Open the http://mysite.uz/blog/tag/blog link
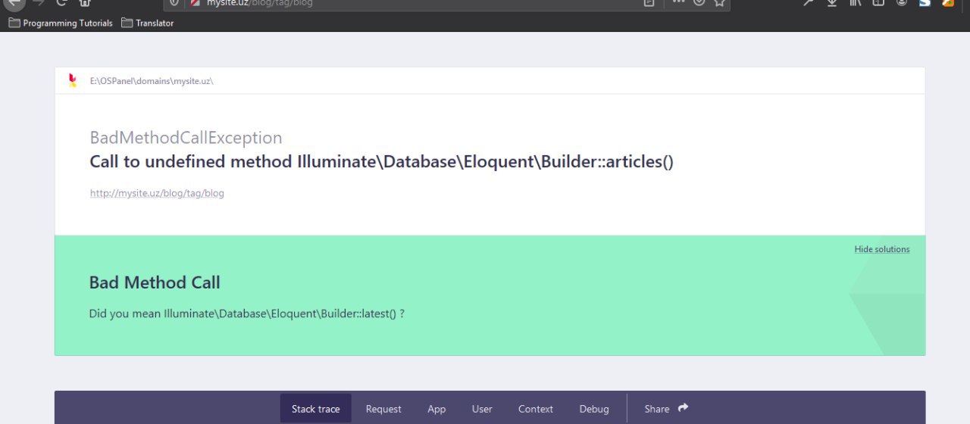Image resolution: width=970 pixels, height=424 pixels. tap(157, 193)
